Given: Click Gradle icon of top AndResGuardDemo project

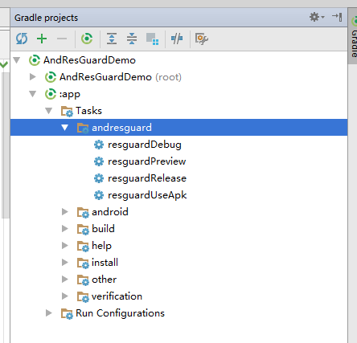Looking at the screenshot, I should pos(35,60).
